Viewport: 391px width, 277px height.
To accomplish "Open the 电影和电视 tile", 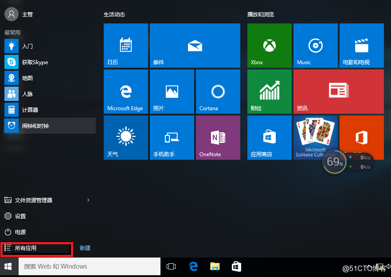I will point(362,46).
